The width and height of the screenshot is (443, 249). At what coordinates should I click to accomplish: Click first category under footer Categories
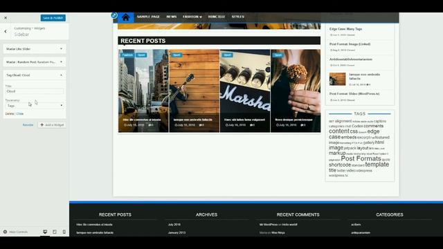click(356, 225)
